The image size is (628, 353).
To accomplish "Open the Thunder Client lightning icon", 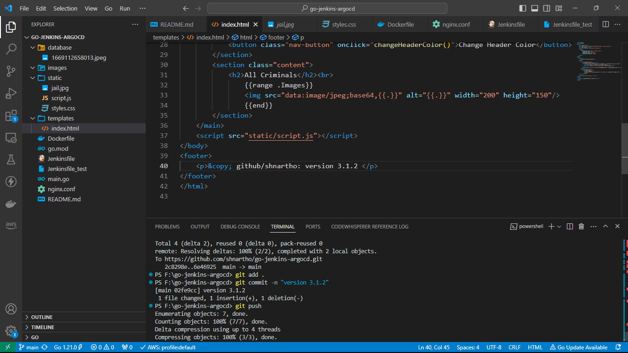I will pyautogui.click(x=11, y=182).
